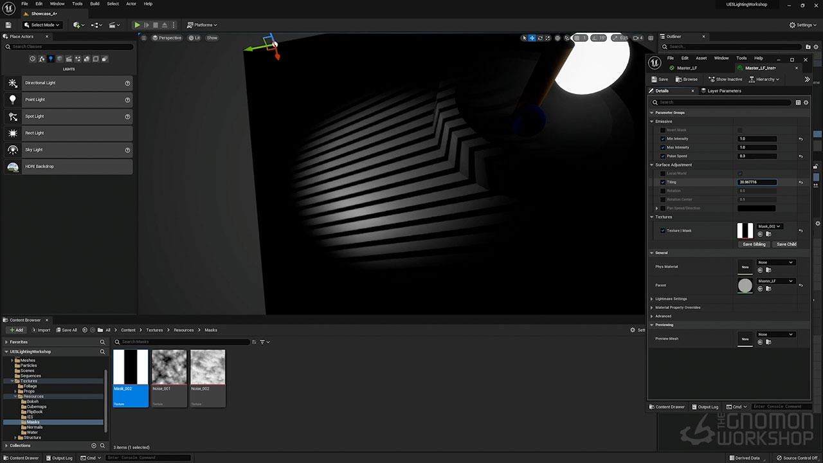
Task: Click Import in the Content Browser
Action: [40, 330]
